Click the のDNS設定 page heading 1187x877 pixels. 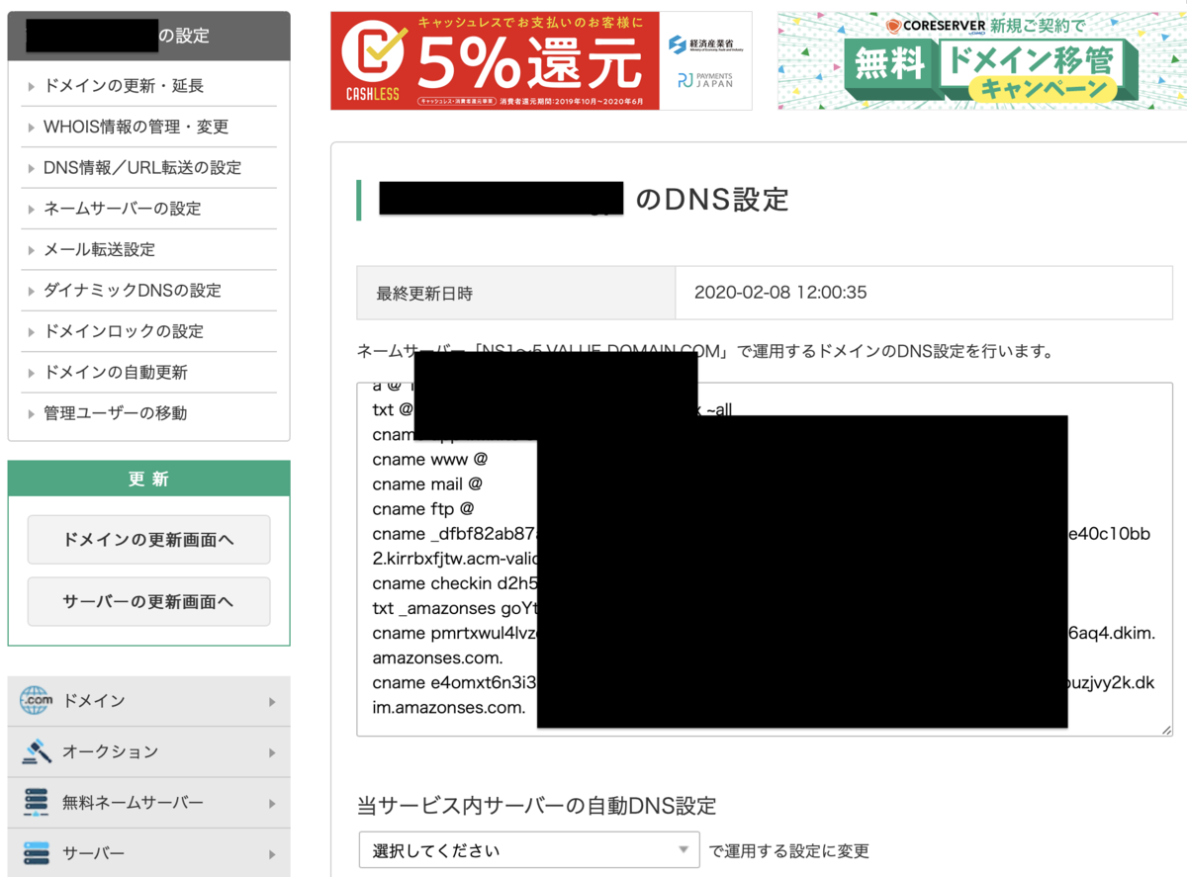(712, 199)
